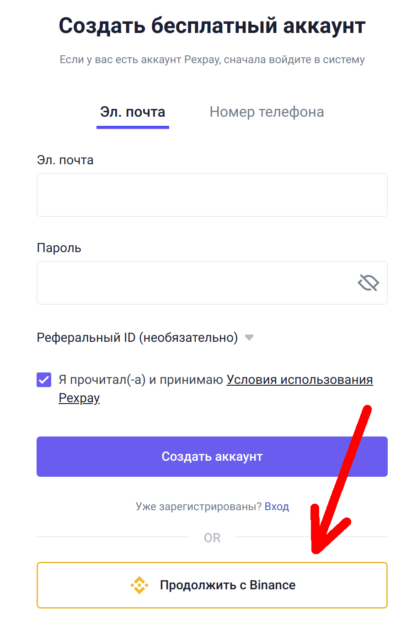Screen dimensions: 417x625
Task: Switch to the 'Эл. почта' tab
Action: coord(133,112)
